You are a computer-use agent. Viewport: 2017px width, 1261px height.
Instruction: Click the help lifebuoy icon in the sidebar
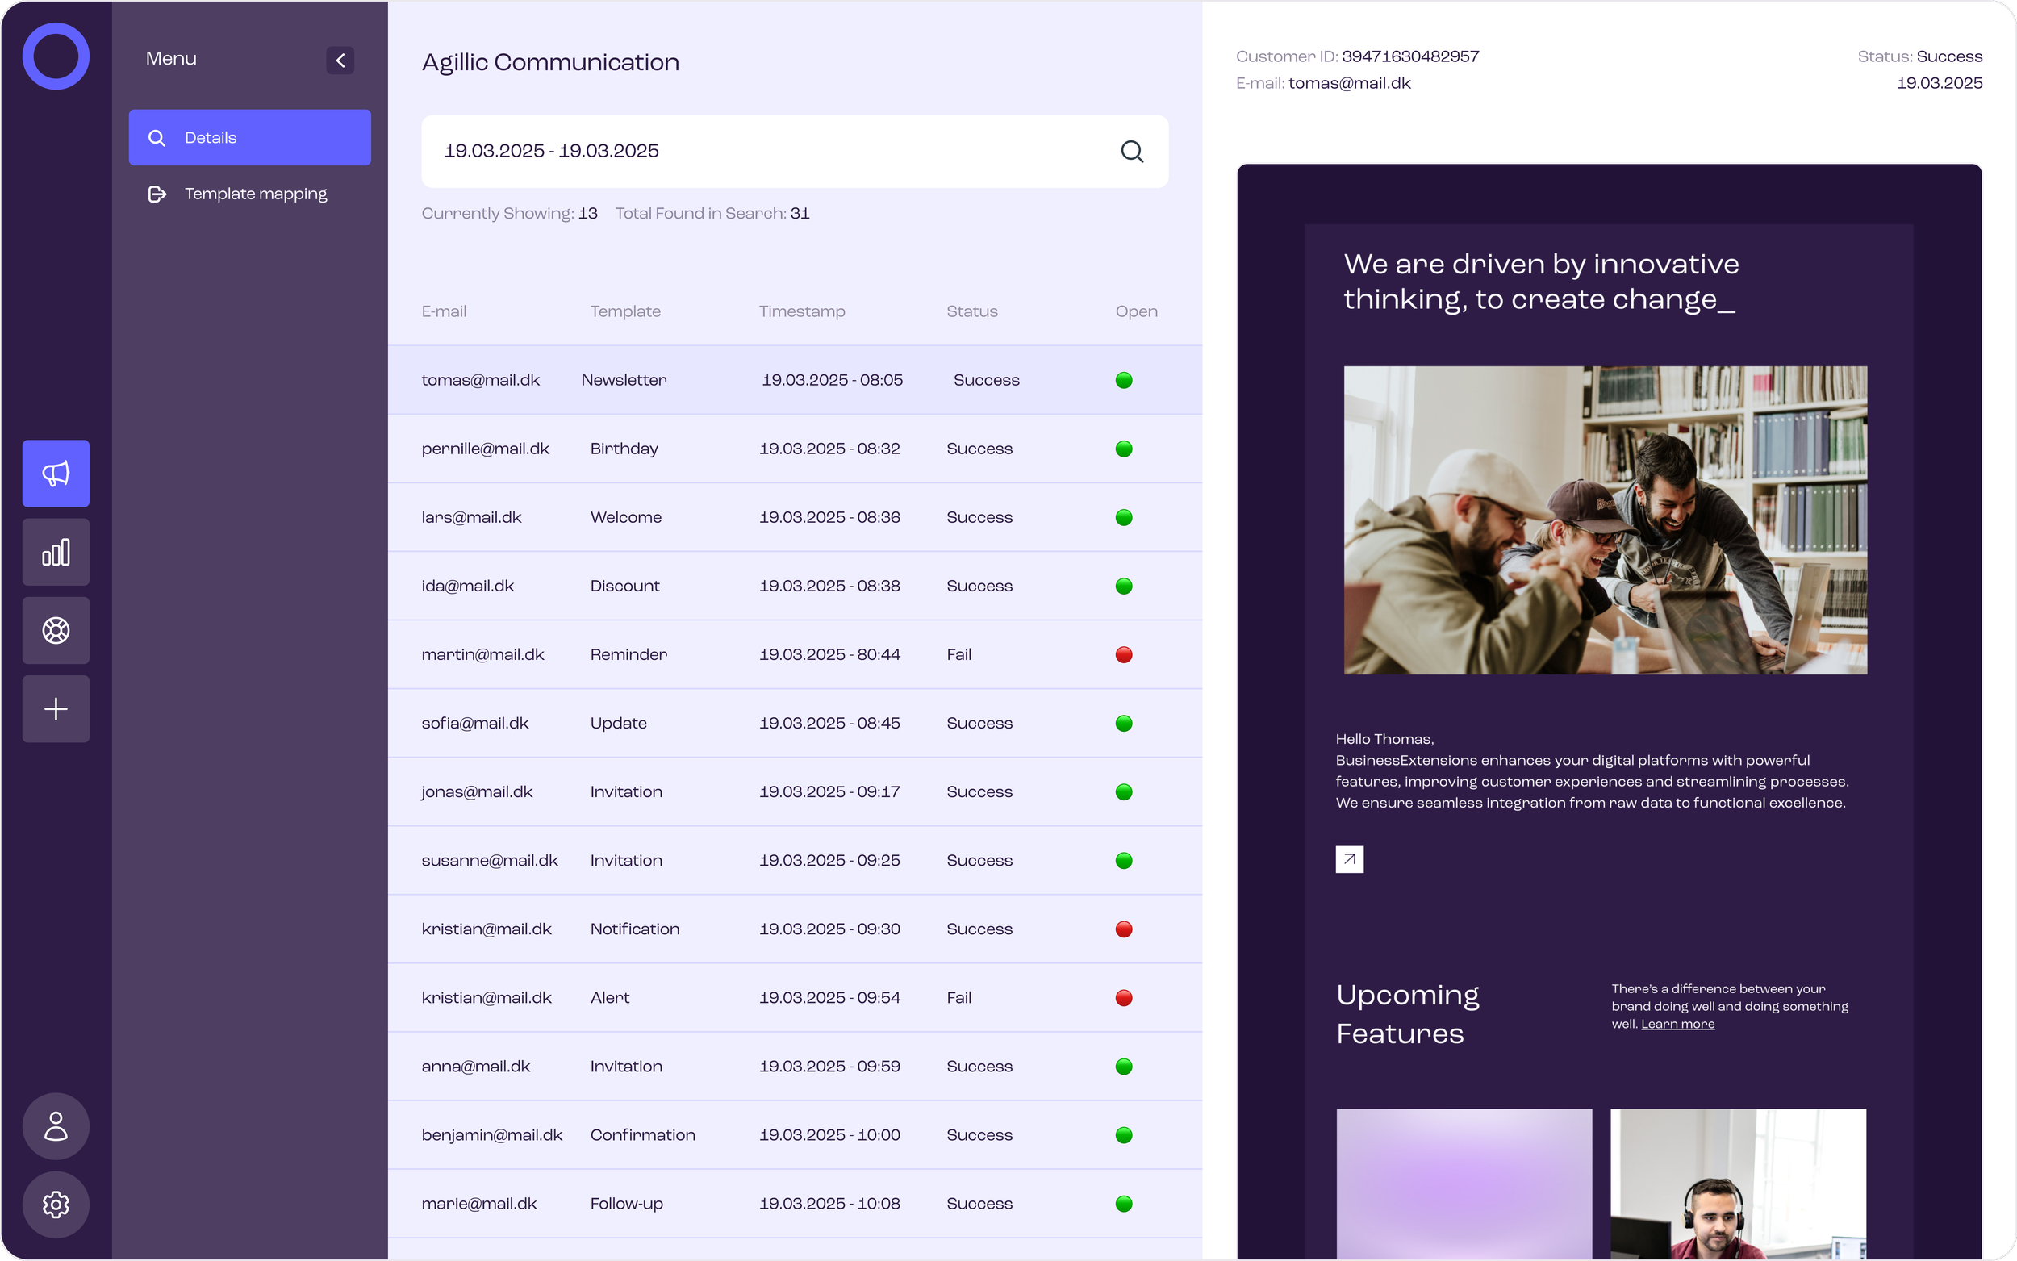coord(55,629)
